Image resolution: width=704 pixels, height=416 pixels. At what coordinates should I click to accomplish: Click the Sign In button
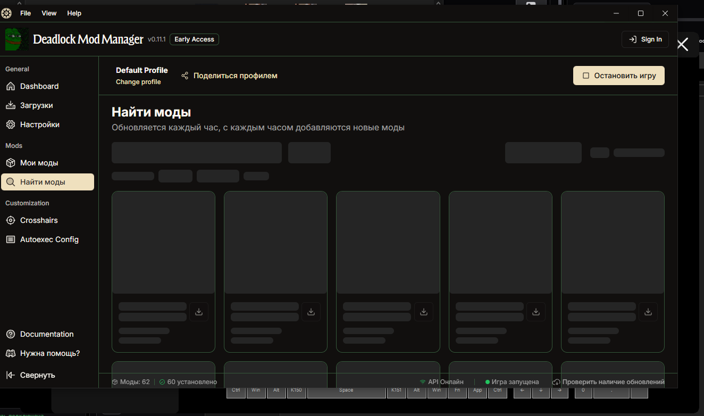[x=645, y=39]
